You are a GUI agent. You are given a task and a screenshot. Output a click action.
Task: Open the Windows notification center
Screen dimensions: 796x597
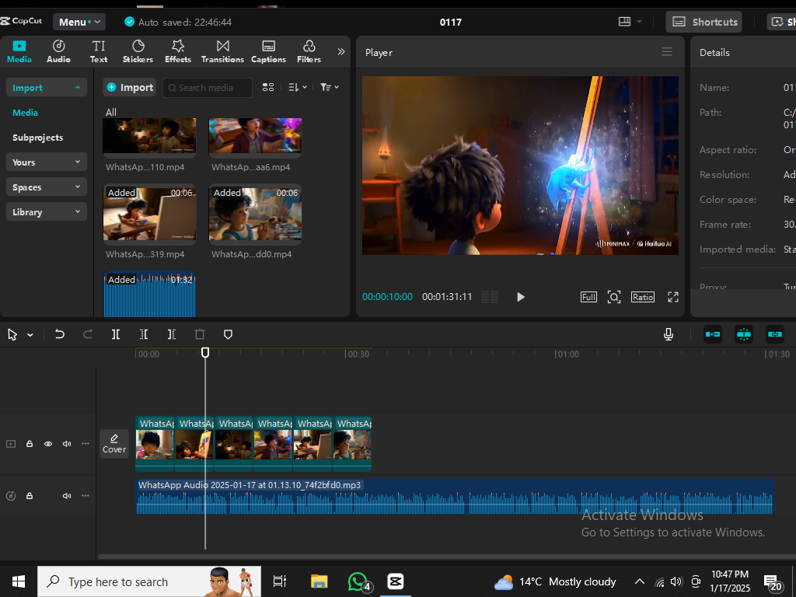pos(773,582)
